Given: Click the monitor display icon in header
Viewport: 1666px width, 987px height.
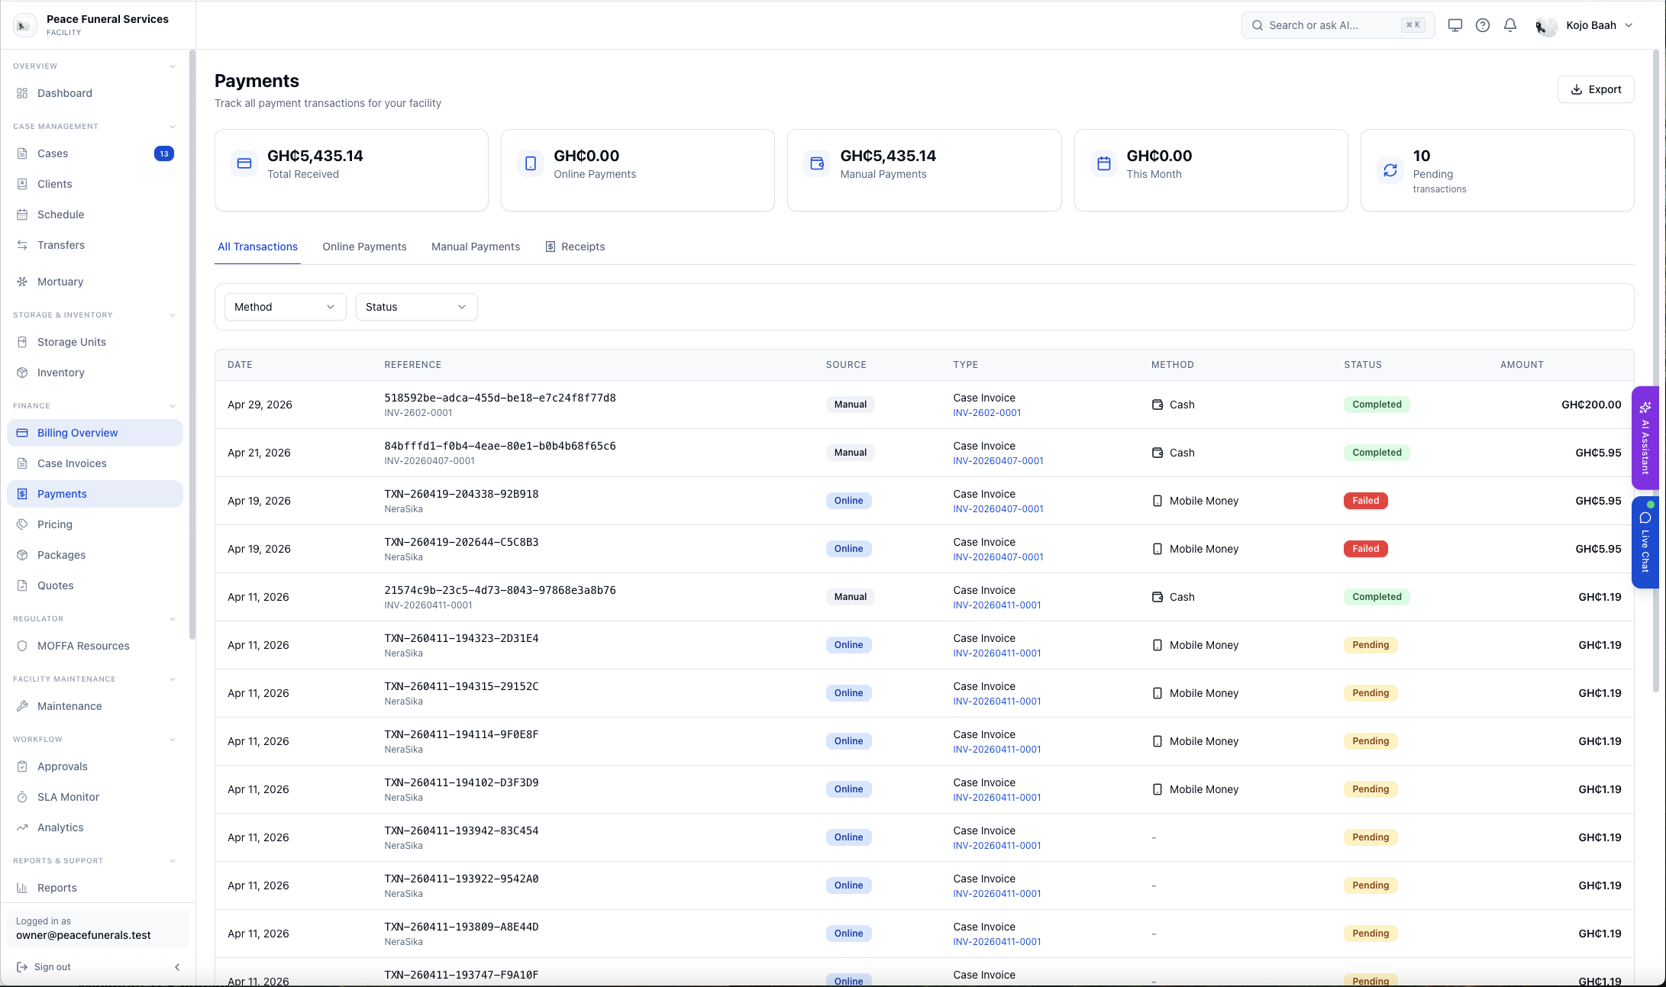Looking at the screenshot, I should 1455,25.
